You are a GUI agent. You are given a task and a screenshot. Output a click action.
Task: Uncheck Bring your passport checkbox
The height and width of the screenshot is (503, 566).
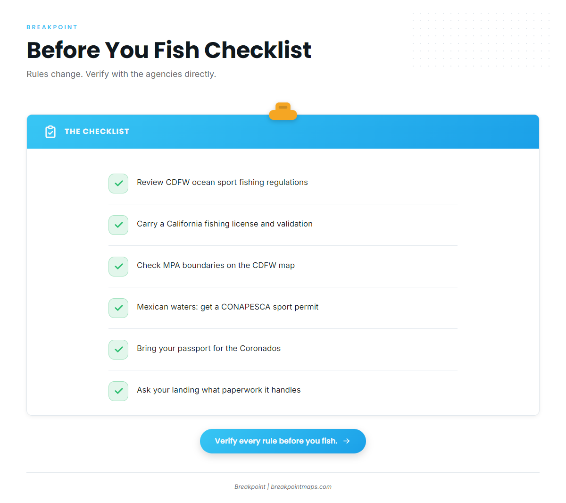(x=118, y=350)
